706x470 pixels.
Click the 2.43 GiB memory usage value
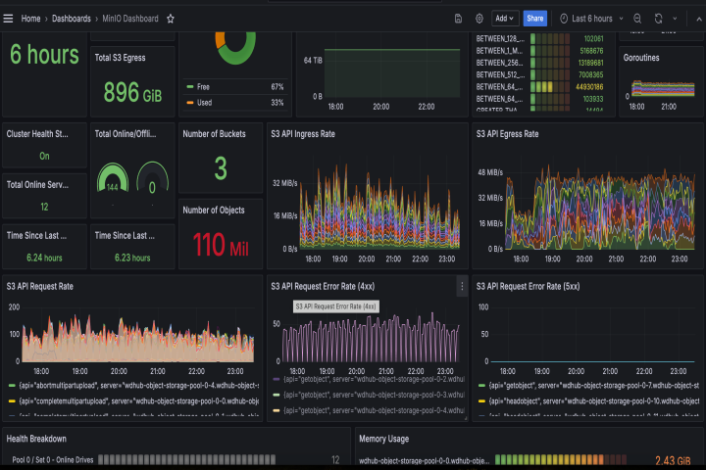[673, 460]
